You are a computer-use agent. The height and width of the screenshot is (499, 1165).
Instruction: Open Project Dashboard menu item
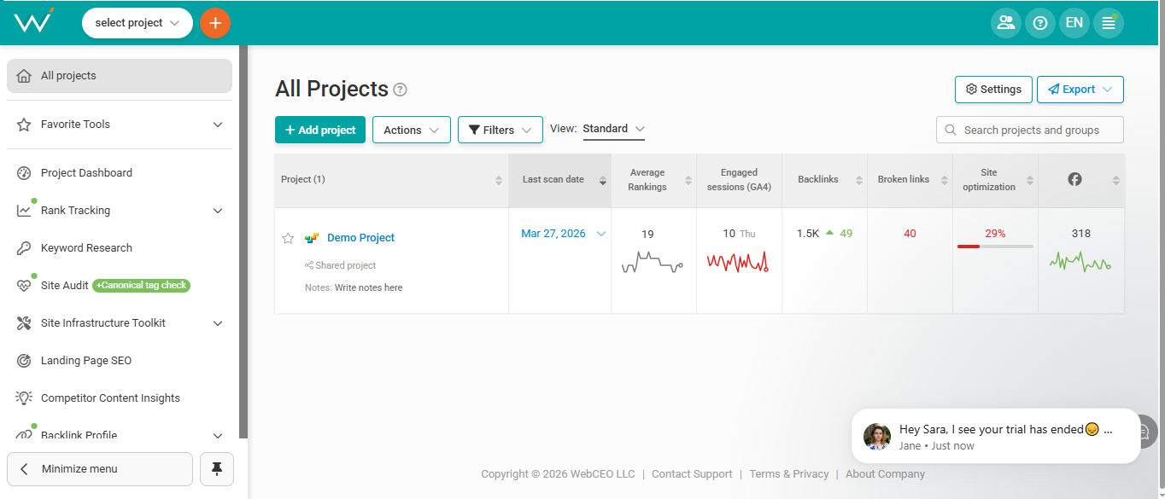120,173
